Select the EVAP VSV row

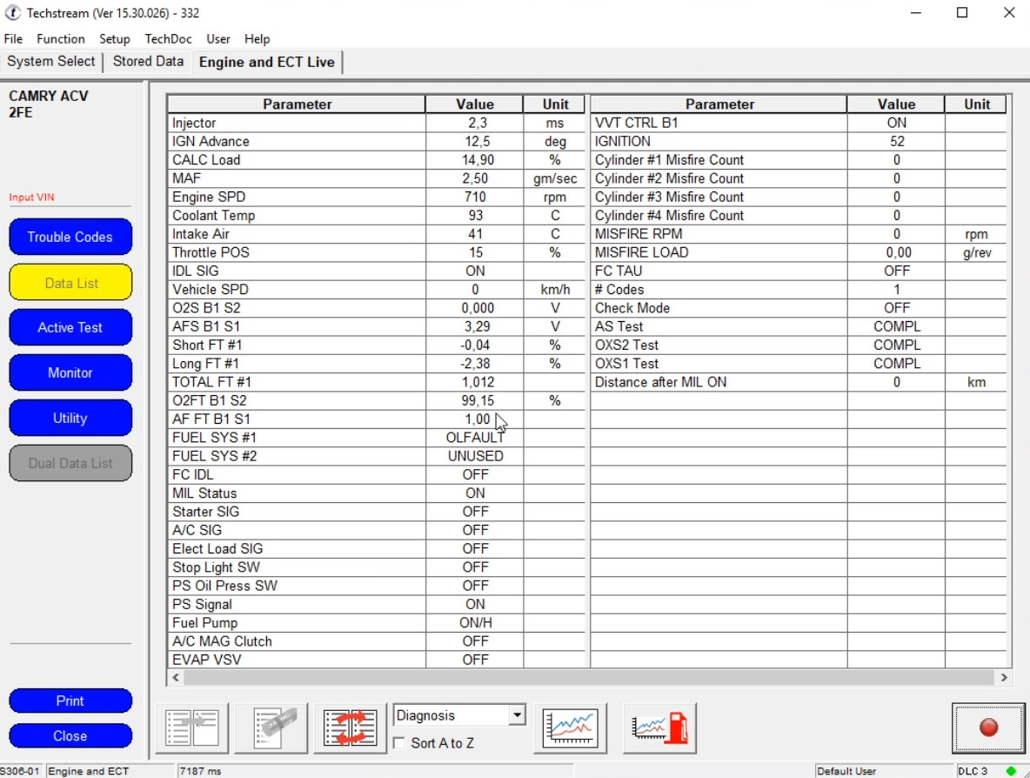pos(377,660)
